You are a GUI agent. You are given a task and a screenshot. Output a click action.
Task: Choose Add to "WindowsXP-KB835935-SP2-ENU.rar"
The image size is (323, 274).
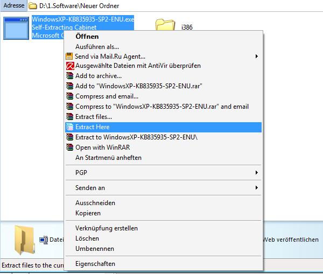(x=163, y=86)
